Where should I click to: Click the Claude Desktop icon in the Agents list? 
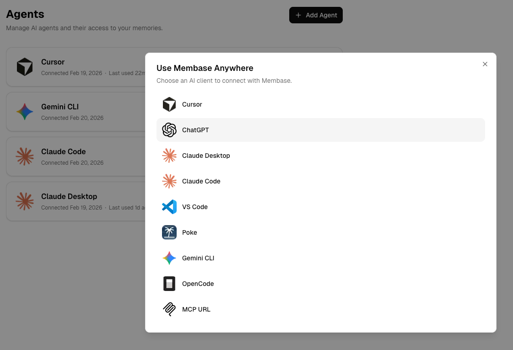tap(25, 201)
